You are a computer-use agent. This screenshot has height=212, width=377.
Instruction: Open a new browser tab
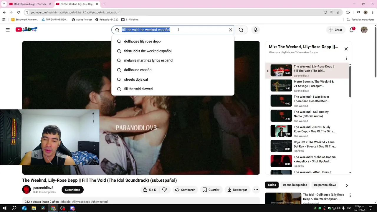click(104, 4)
